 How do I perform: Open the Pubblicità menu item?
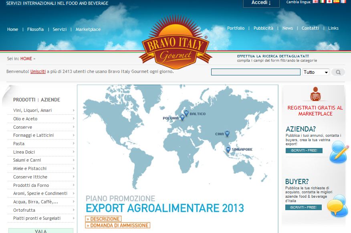(x=263, y=28)
